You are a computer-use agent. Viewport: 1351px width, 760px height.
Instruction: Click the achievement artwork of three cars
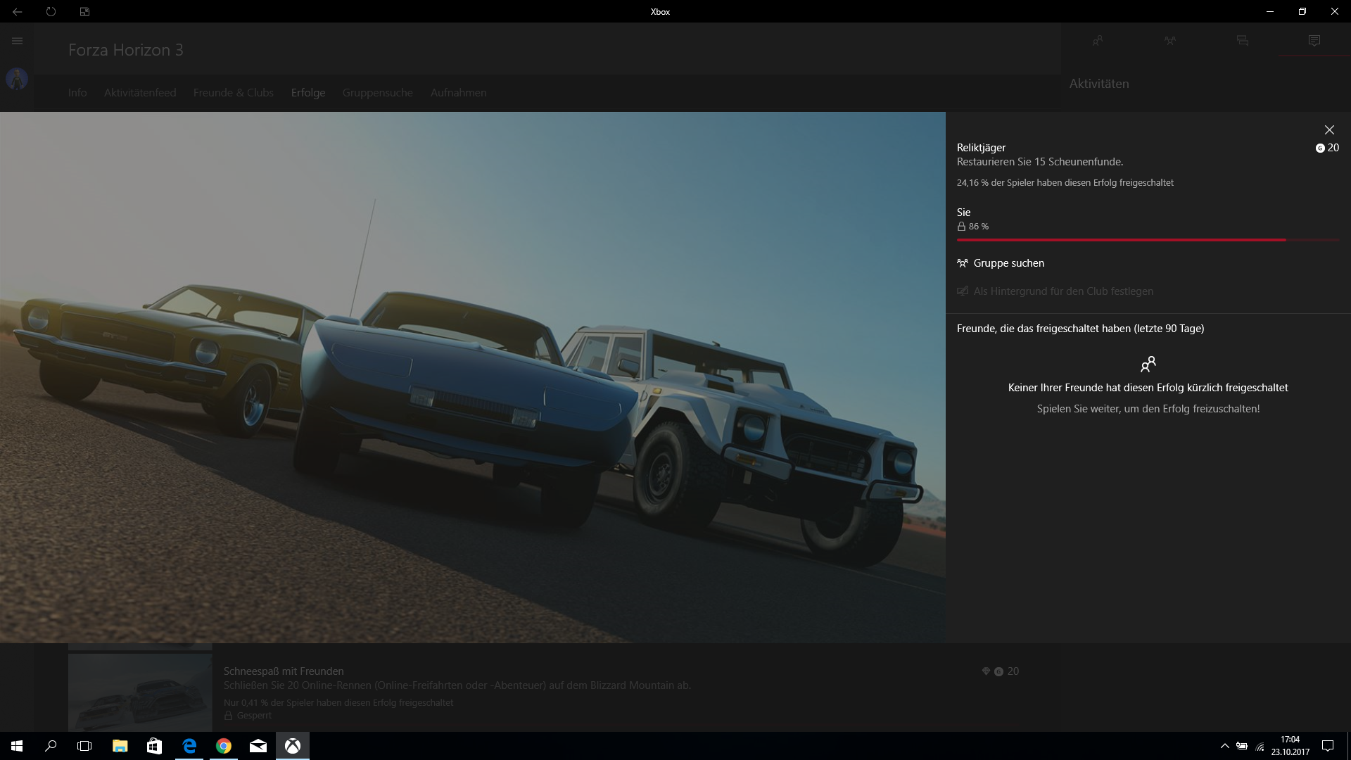[x=473, y=377]
